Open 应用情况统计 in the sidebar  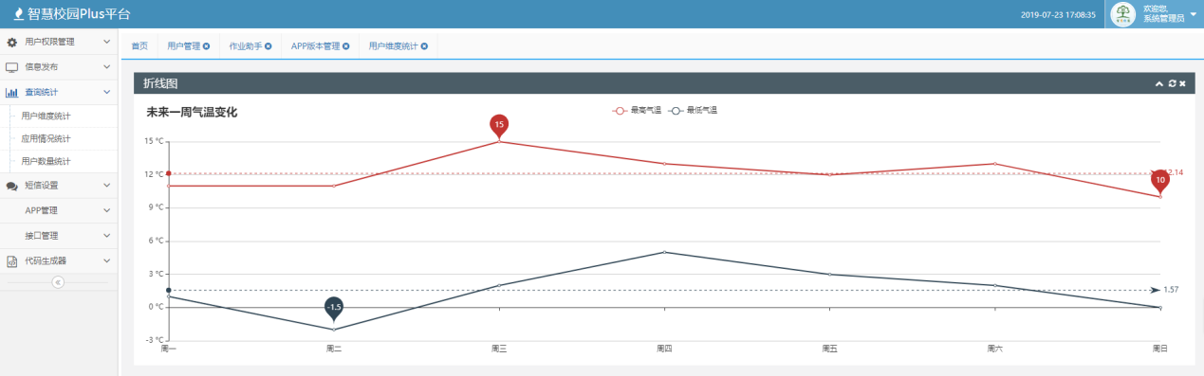click(46, 138)
